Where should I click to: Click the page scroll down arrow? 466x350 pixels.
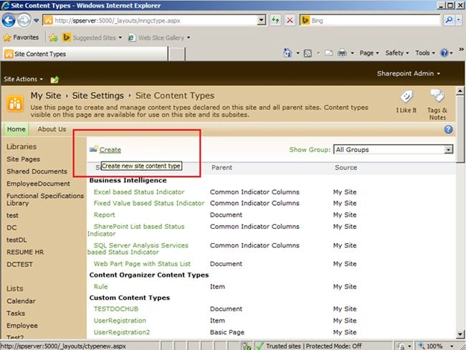[460, 334]
